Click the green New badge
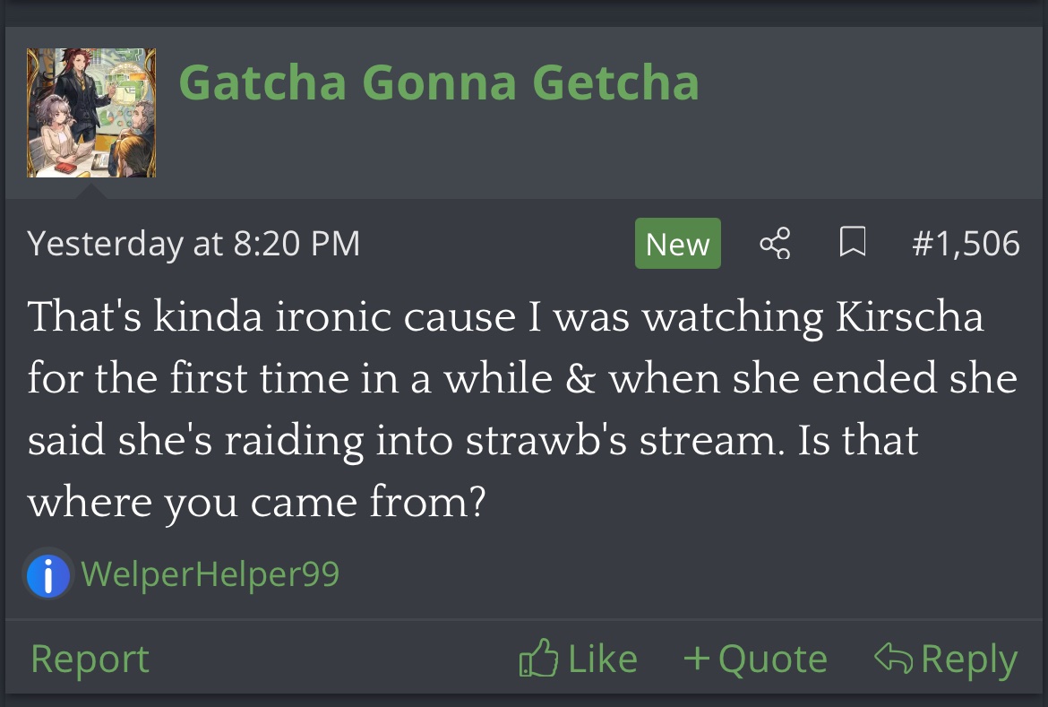Image resolution: width=1048 pixels, height=707 pixels. [677, 244]
